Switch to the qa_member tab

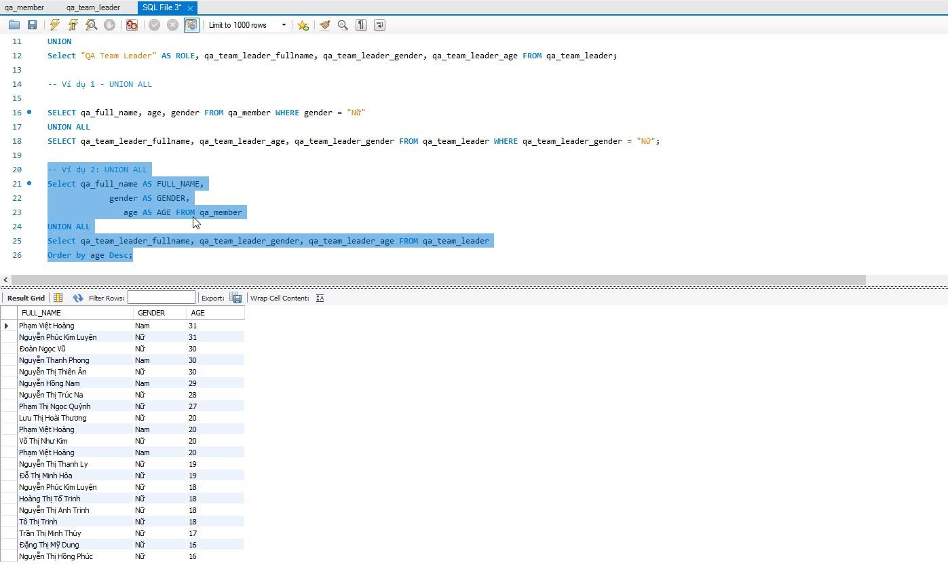click(x=24, y=7)
